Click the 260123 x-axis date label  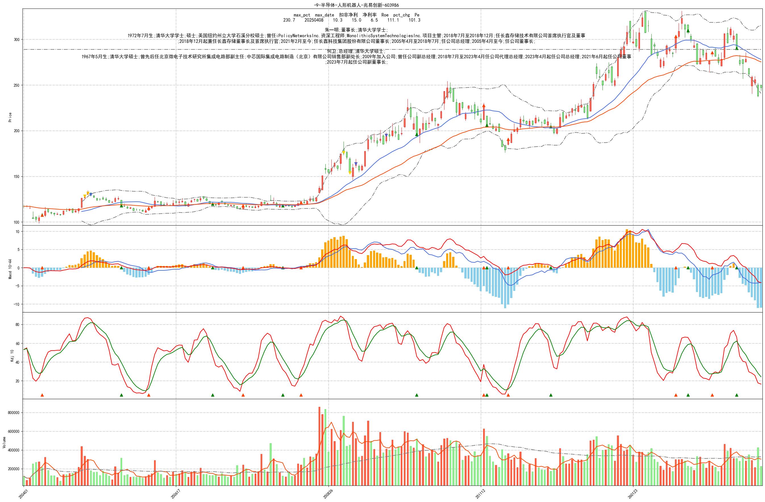pyautogui.click(x=633, y=494)
